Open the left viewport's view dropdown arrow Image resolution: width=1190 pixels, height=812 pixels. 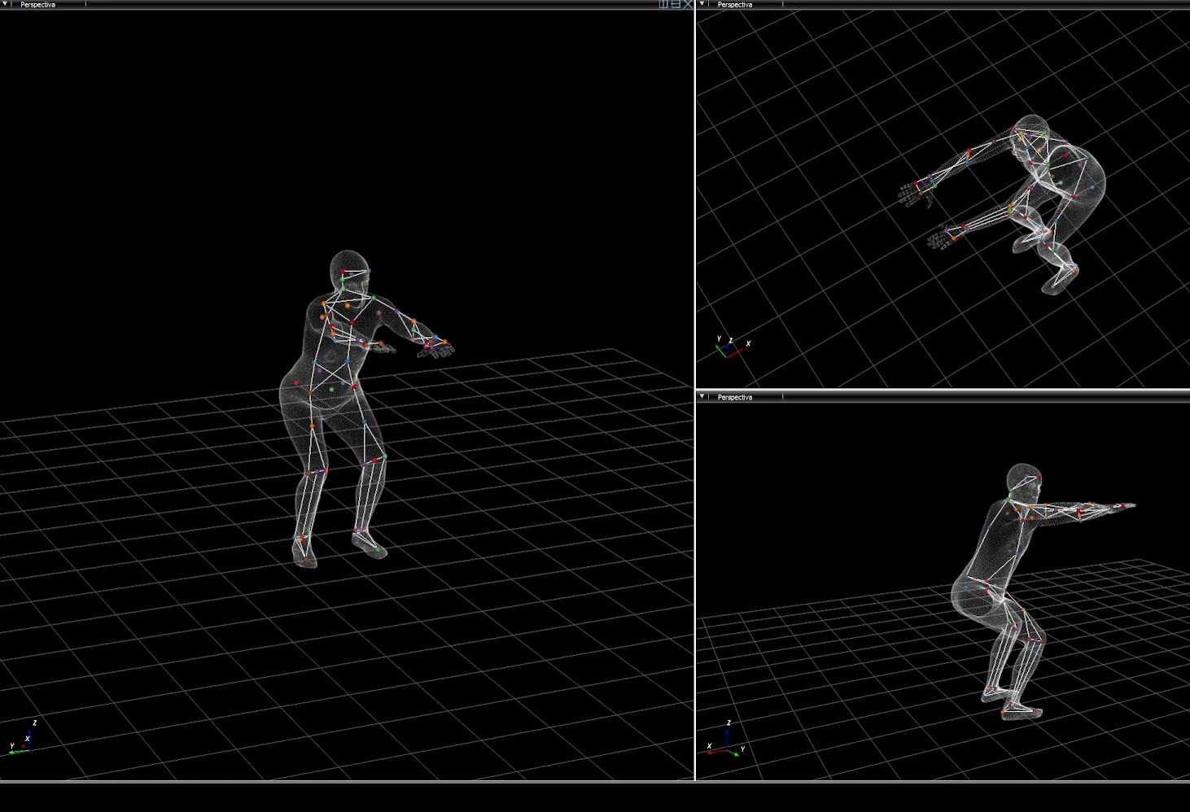click(5, 4)
